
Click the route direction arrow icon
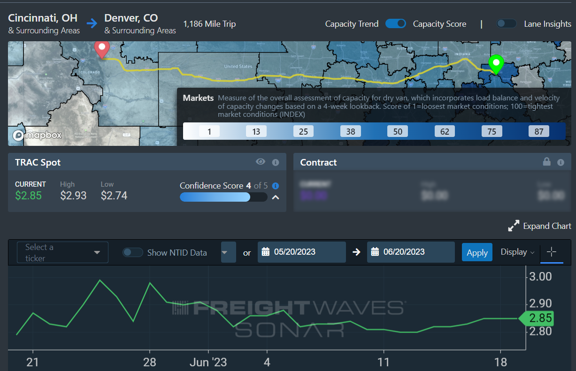point(92,23)
